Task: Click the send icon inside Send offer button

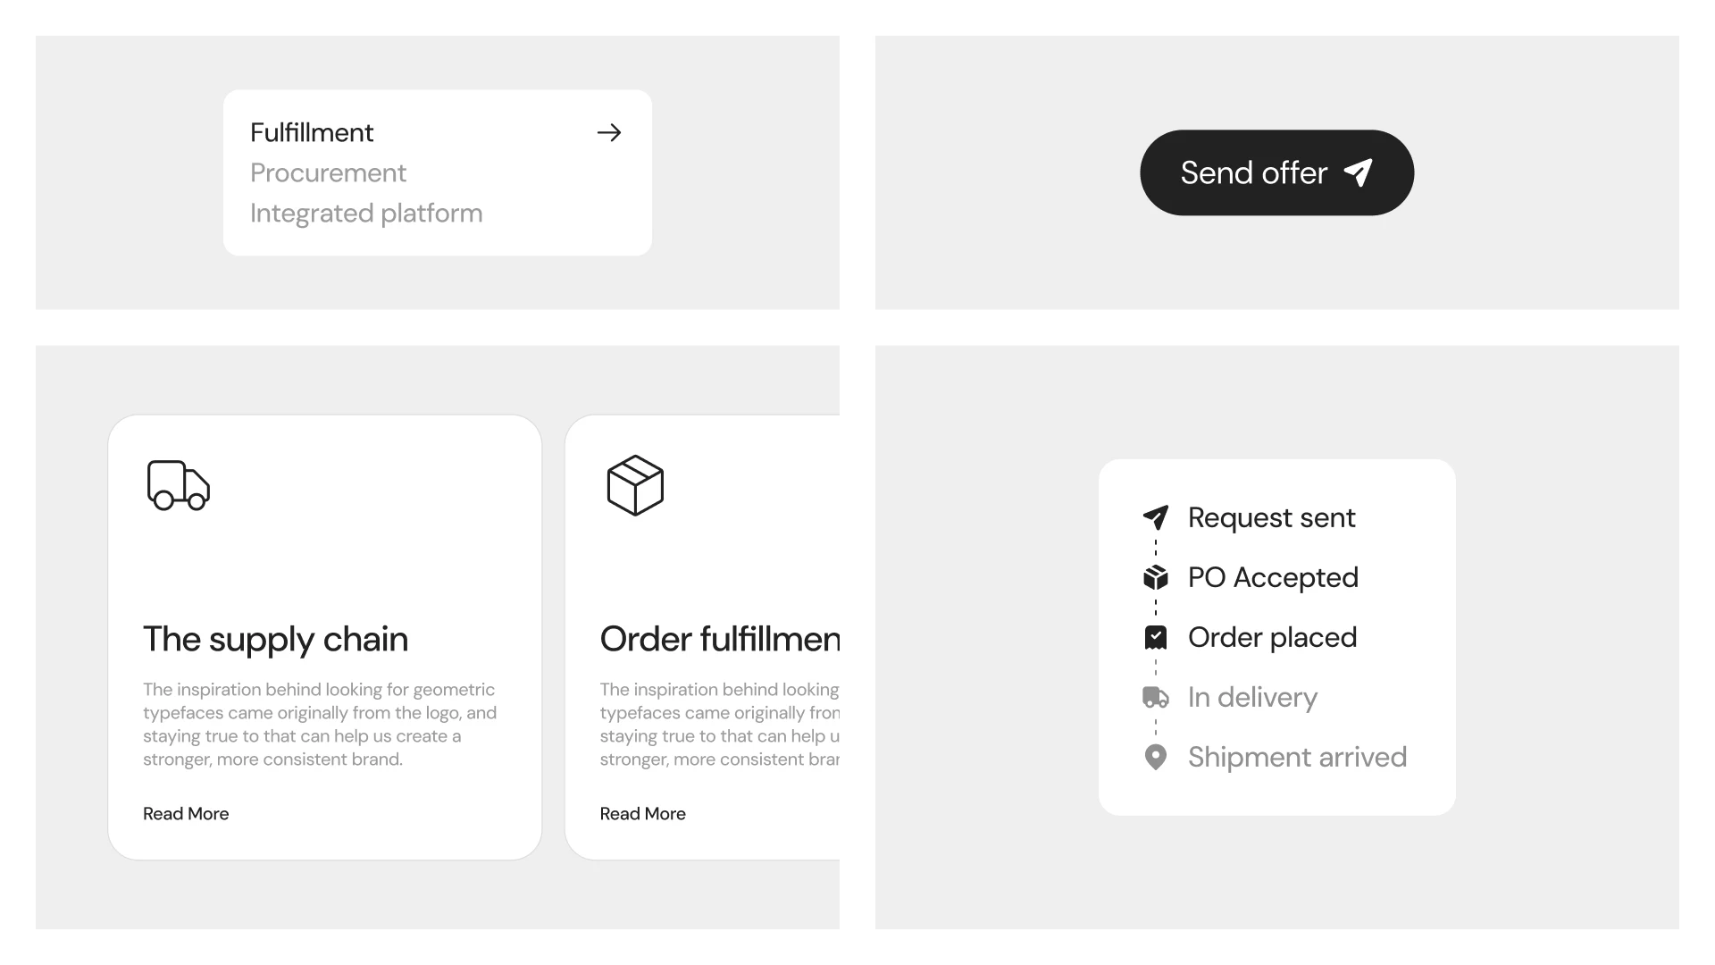Action: [1358, 172]
